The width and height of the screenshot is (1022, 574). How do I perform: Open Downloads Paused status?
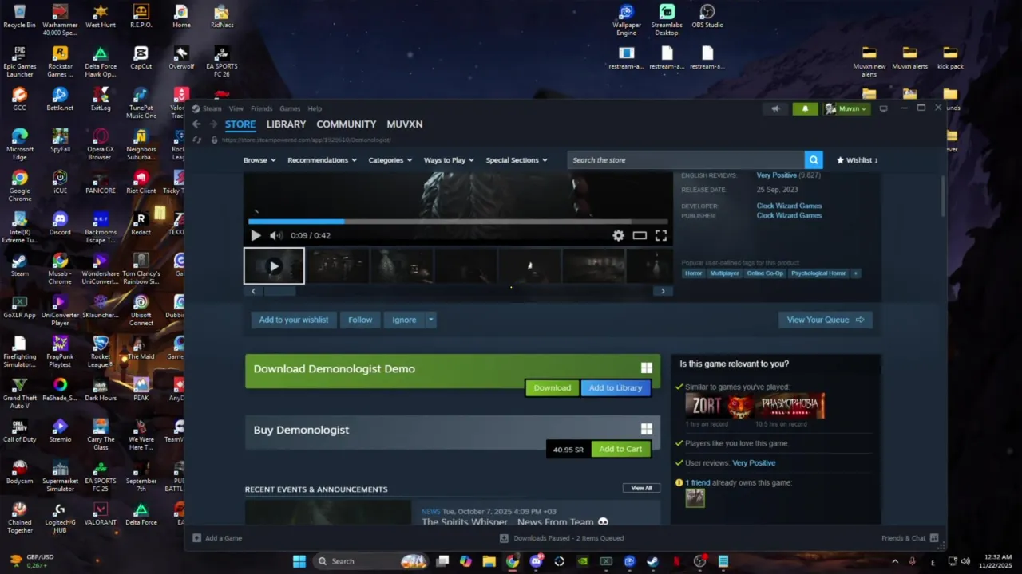[x=561, y=538]
